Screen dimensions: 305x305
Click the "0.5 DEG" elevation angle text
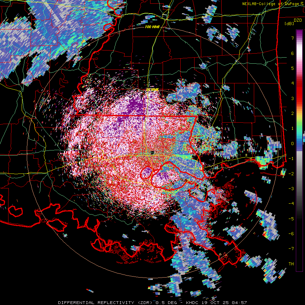(x=166, y=303)
